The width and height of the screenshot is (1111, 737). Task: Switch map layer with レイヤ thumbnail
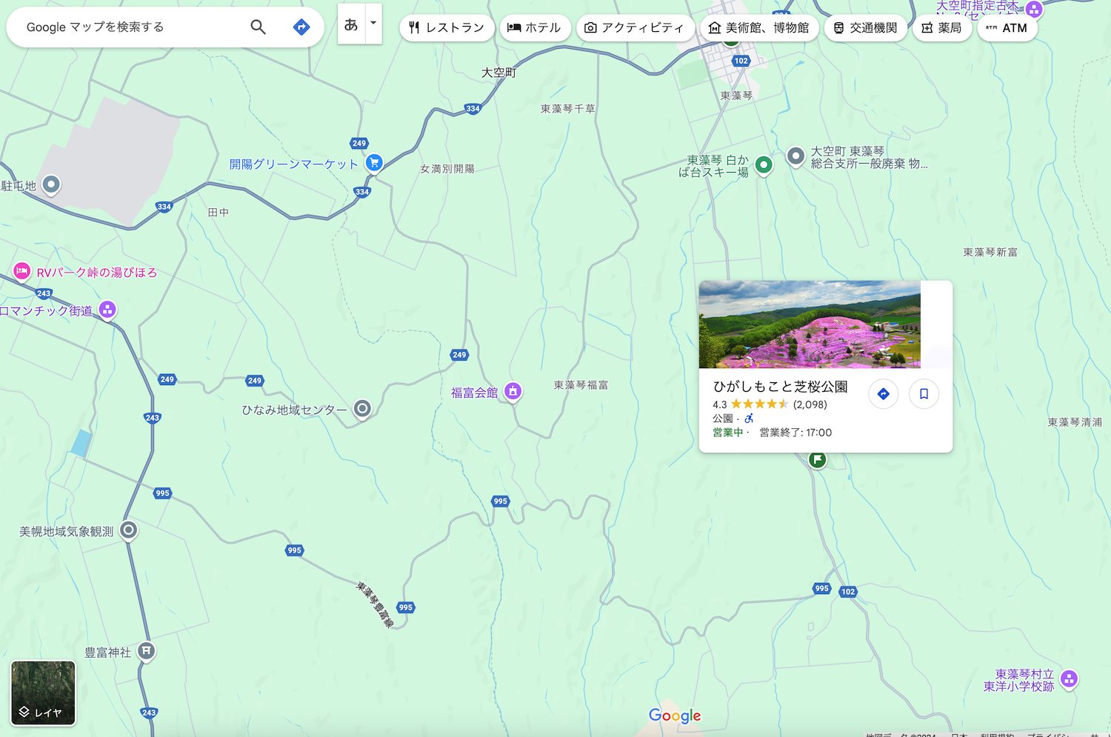(43, 693)
